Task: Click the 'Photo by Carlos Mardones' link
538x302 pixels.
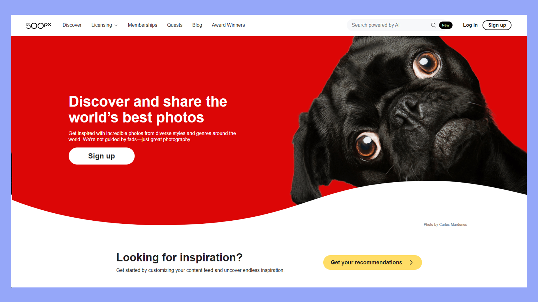Action: (446, 225)
